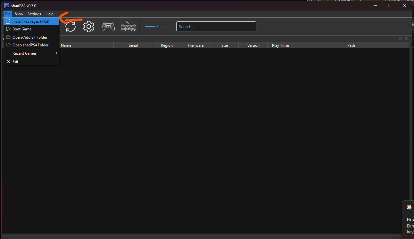
Task: Select the Boot Game menu entry
Action: point(31,29)
